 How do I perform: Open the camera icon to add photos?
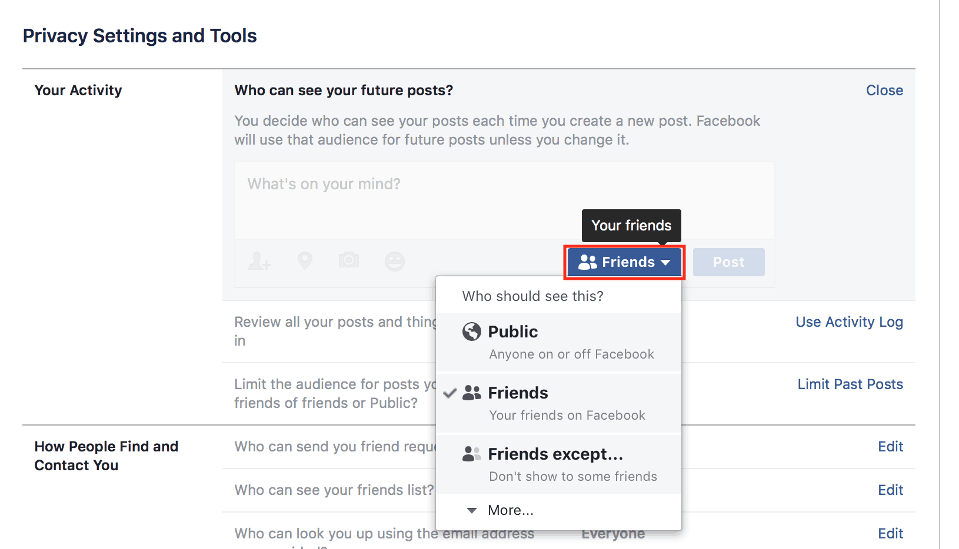click(348, 261)
